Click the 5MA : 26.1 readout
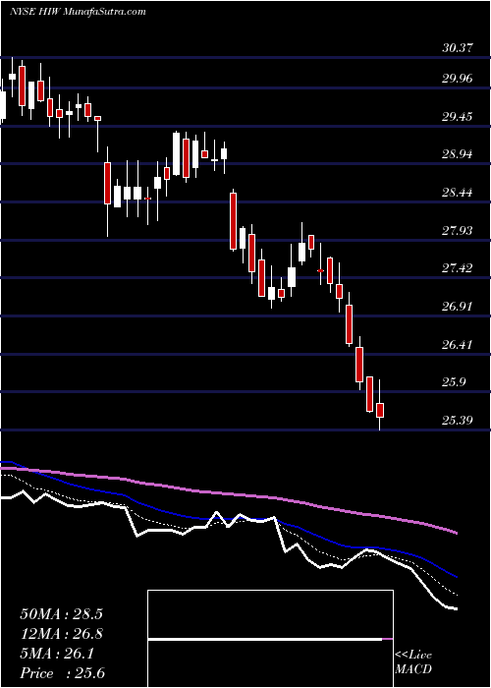The height and width of the screenshot is (688, 491). 57,654
